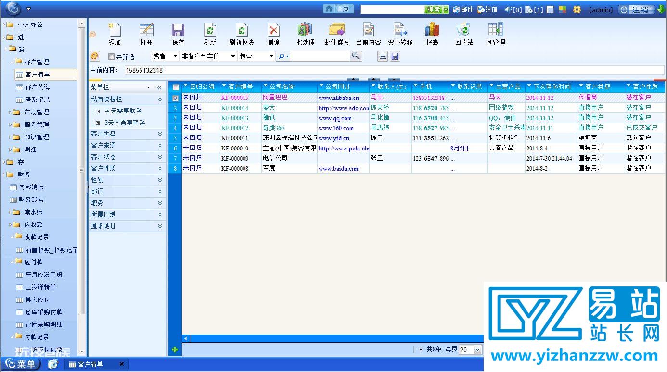The height and width of the screenshot is (372, 667).
Task: Click the green down arrow in the top-right corner
Action: 661,9
